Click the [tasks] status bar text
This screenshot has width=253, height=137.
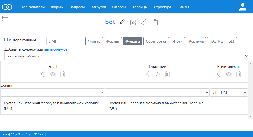point(24,134)
